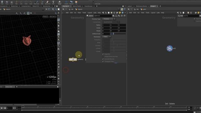Switch to the Performance Monitor tab
This screenshot has width=201, height=113.
141,6
